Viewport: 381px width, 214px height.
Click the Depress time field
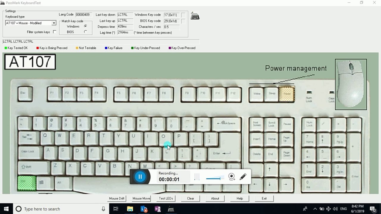(125, 27)
